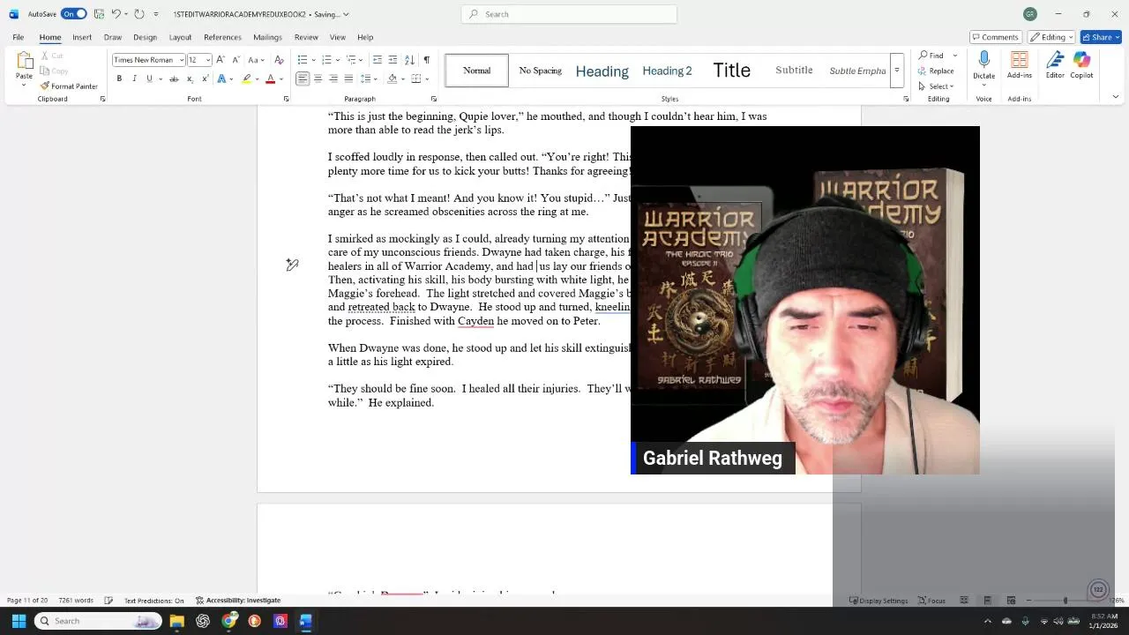Open the Editor tool in ribbon

tap(1055, 65)
